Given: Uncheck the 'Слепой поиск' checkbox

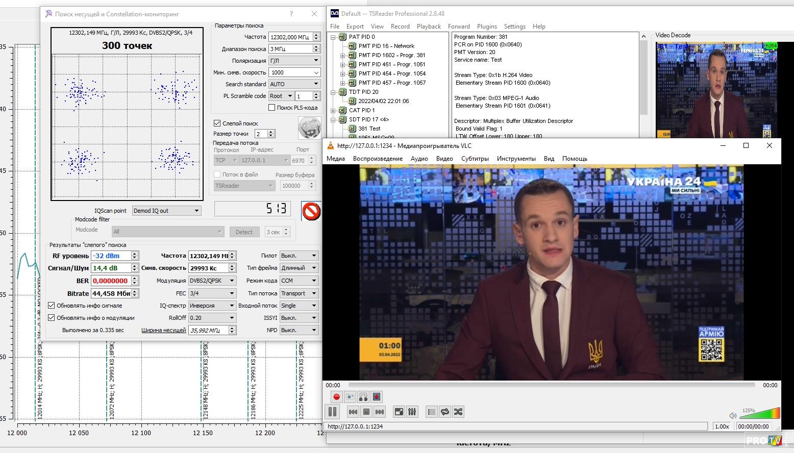Looking at the screenshot, I should coord(217,123).
